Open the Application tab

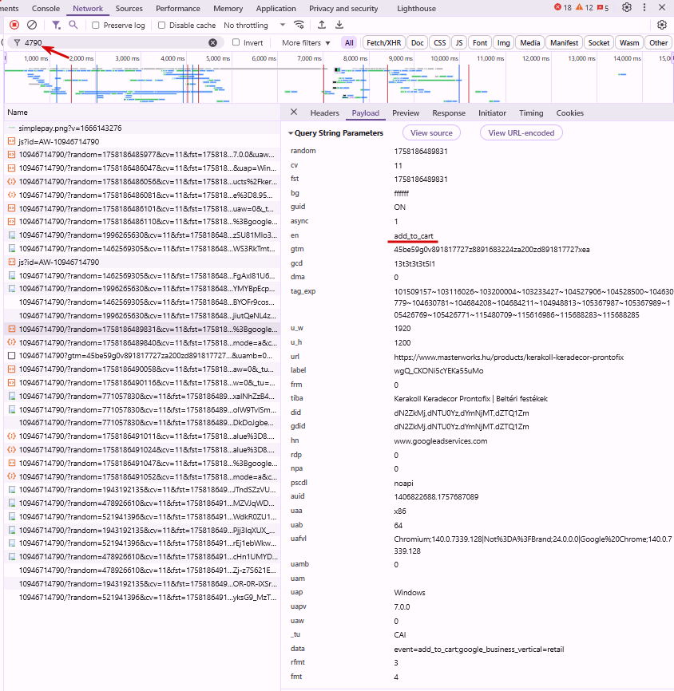click(x=276, y=8)
